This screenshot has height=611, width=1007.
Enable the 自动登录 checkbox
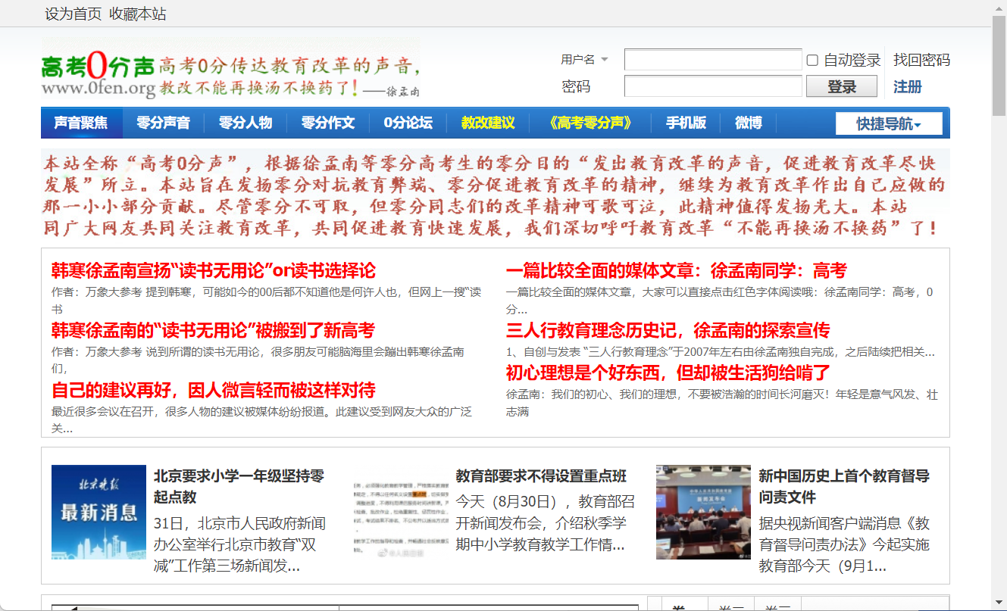[x=812, y=61]
